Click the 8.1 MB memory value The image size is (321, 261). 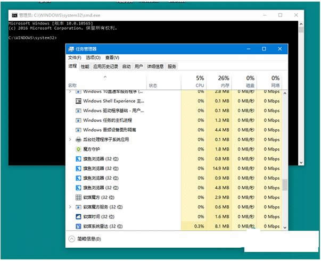click(222, 226)
